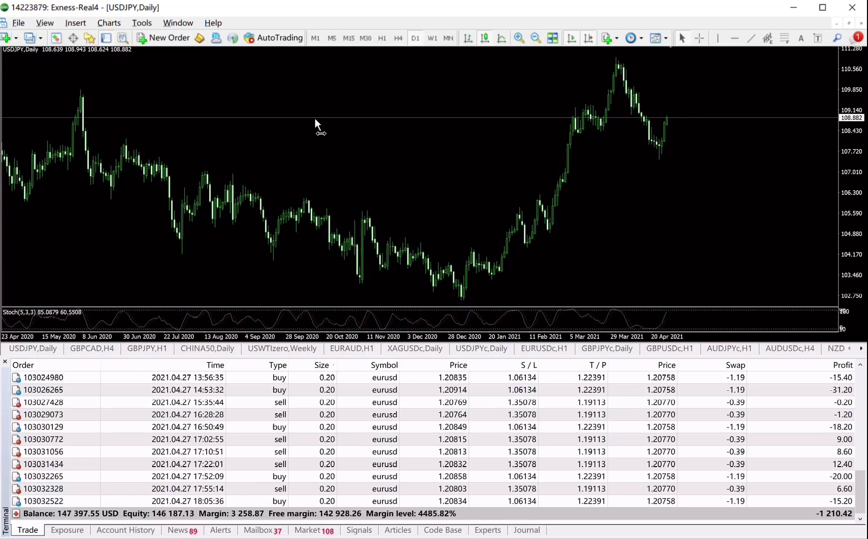Screen dimensions: 868x539
Task: Click the right arrow of chart tabs
Action: click(861, 348)
